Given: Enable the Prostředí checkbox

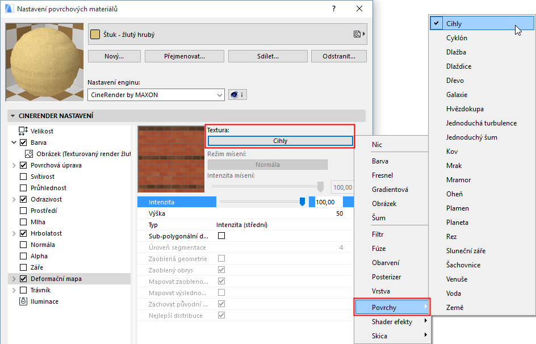Looking at the screenshot, I should pyautogui.click(x=23, y=211).
